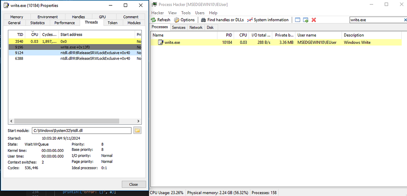Screen dimensions: 407x196
Task: Open the Help menu
Action: coord(213,13)
